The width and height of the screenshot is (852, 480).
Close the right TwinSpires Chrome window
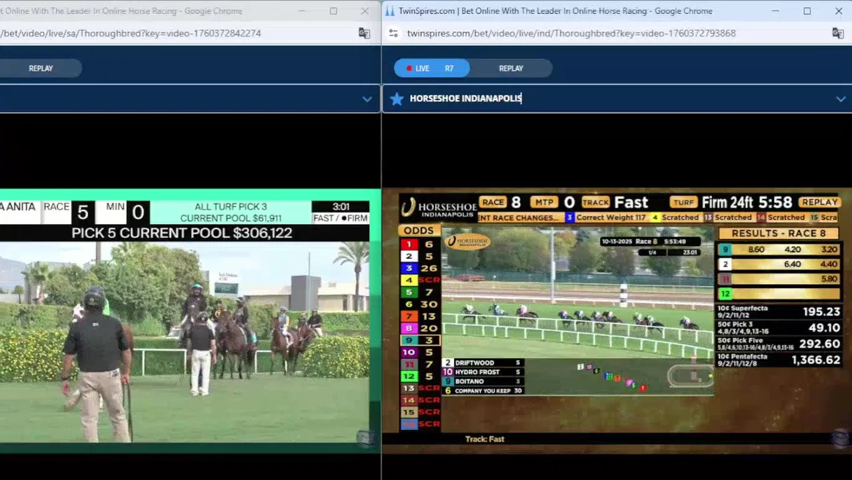coord(839,11)
